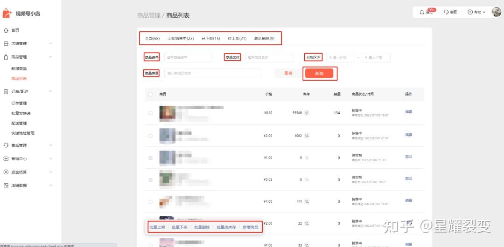Click the 资金结算 yen coin icon
Image resolution: width=504 pixels, height=247 pixels.
(x=6, y=172)
